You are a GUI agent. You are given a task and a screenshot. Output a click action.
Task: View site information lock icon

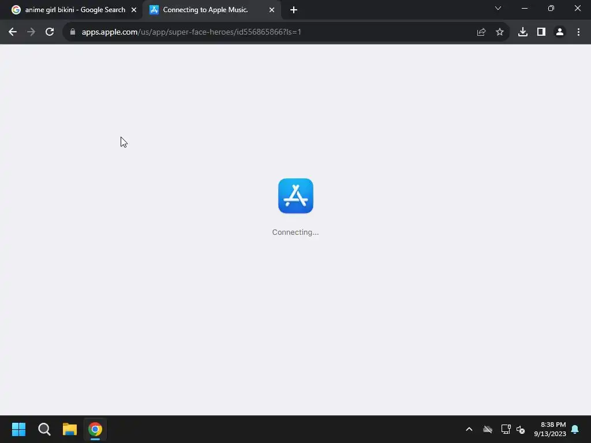coord(73,32)
